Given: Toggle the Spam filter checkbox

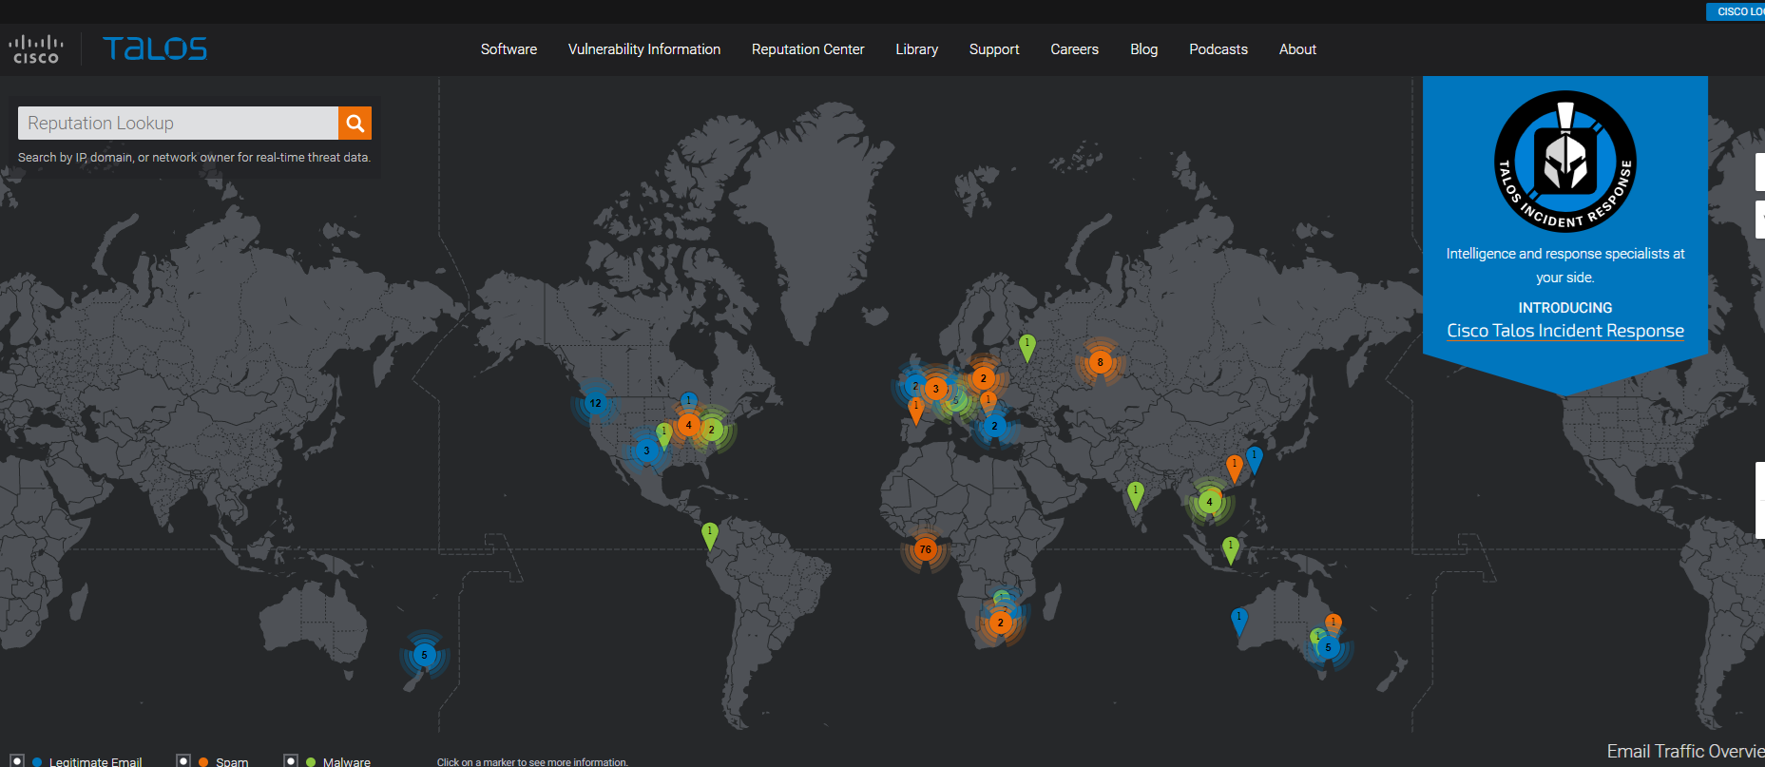Looking at the screenshot, I should pos(183,761).
